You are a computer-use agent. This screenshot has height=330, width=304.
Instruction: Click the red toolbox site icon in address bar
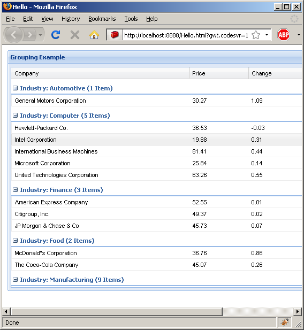115,35
